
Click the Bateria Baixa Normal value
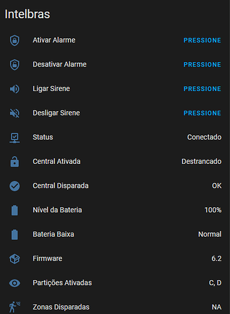[x=210, y=234]
